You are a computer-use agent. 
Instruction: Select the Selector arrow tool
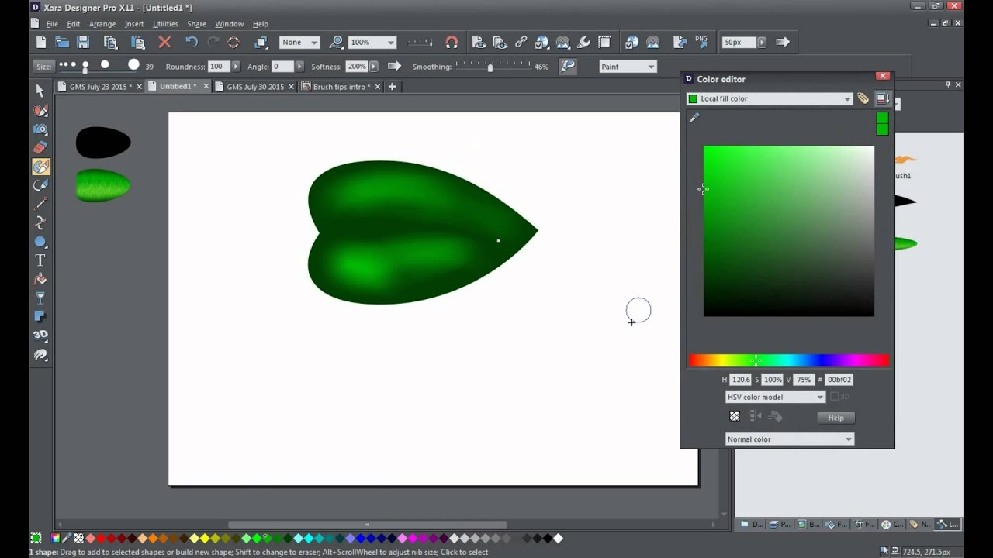click(40, 91)
